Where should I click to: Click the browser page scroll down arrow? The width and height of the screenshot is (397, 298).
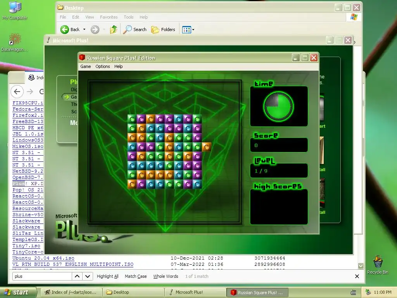[361, 266]
